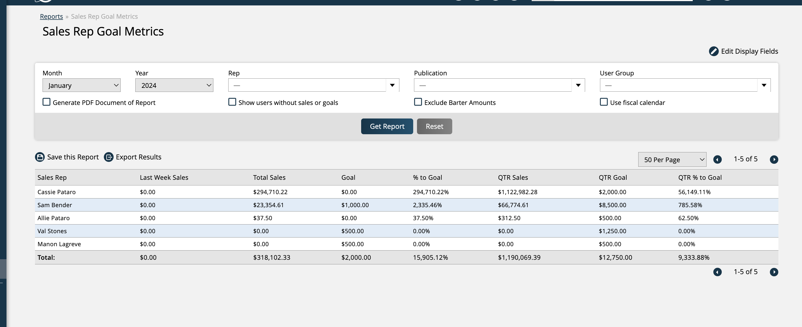This screenshot has width=802, height=327.
Task: Expand the Rep dropdown arrow
Action: point(392,85)
